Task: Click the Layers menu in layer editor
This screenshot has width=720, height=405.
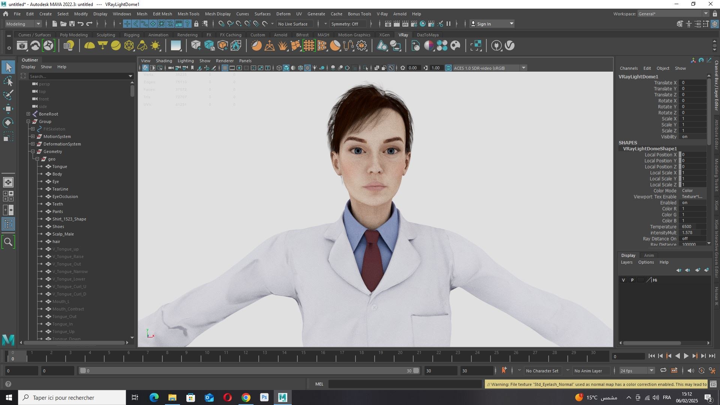Action: pyautogui.click(x=627, y=262)
